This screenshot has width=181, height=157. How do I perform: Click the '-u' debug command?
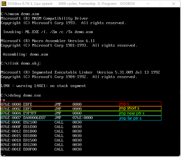tap(3, 100)
